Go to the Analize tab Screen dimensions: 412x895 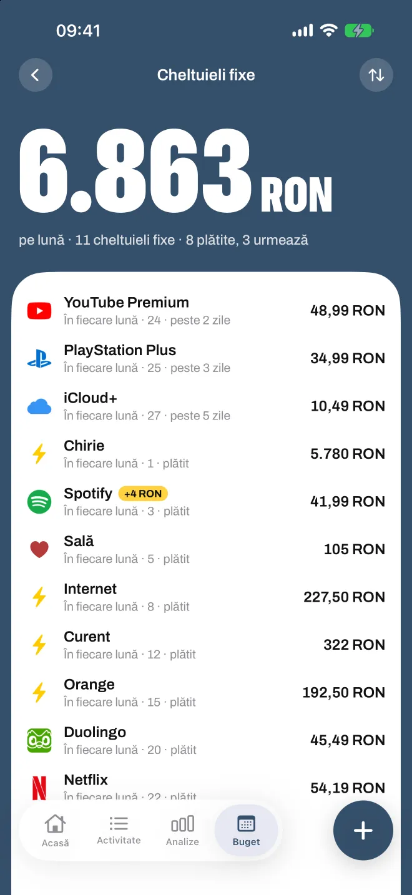tap(182, 831)
